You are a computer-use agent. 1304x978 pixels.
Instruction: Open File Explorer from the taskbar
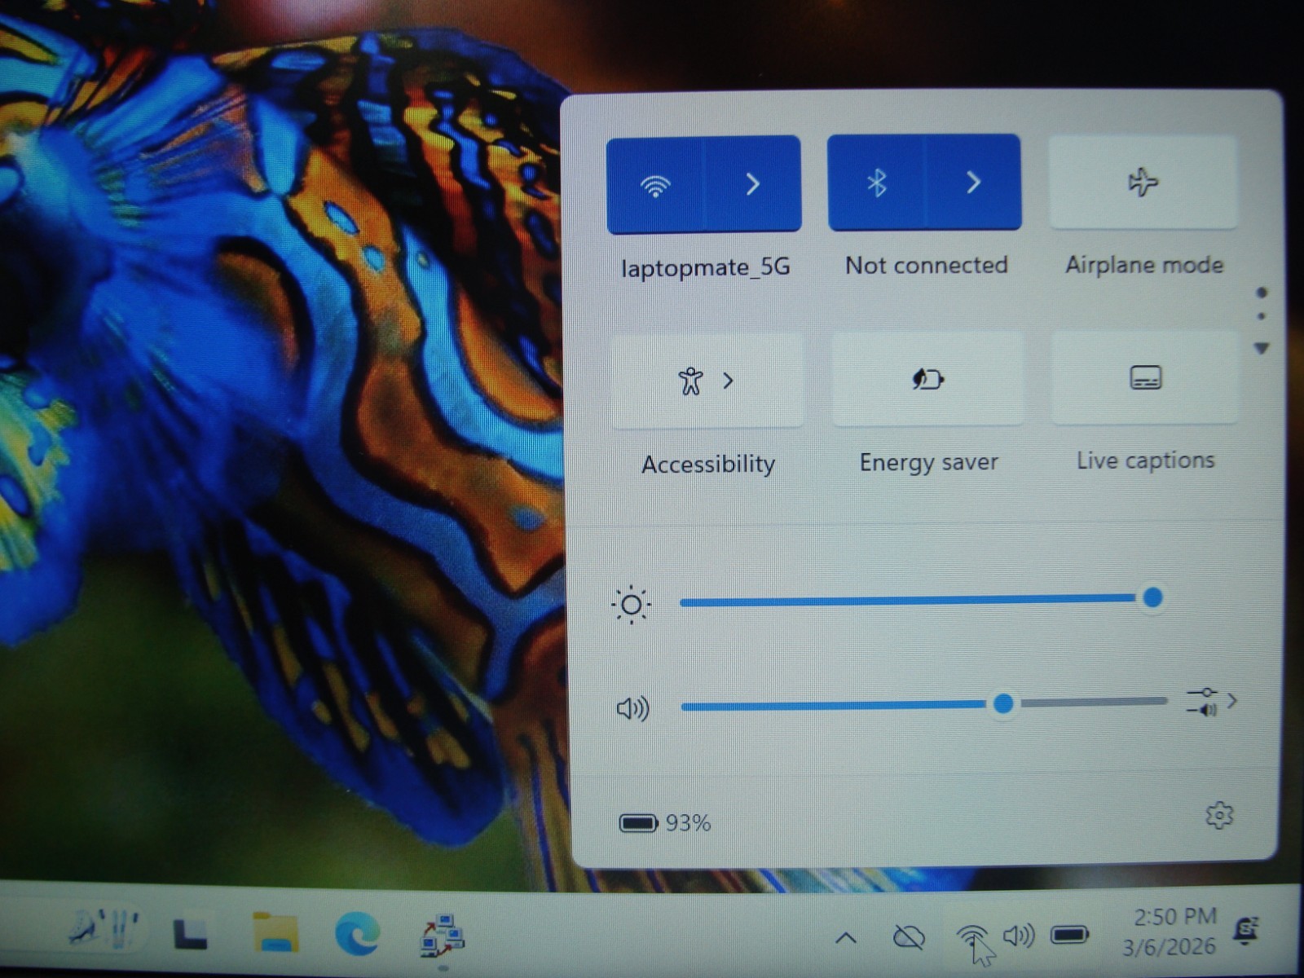tap(275, 932)
